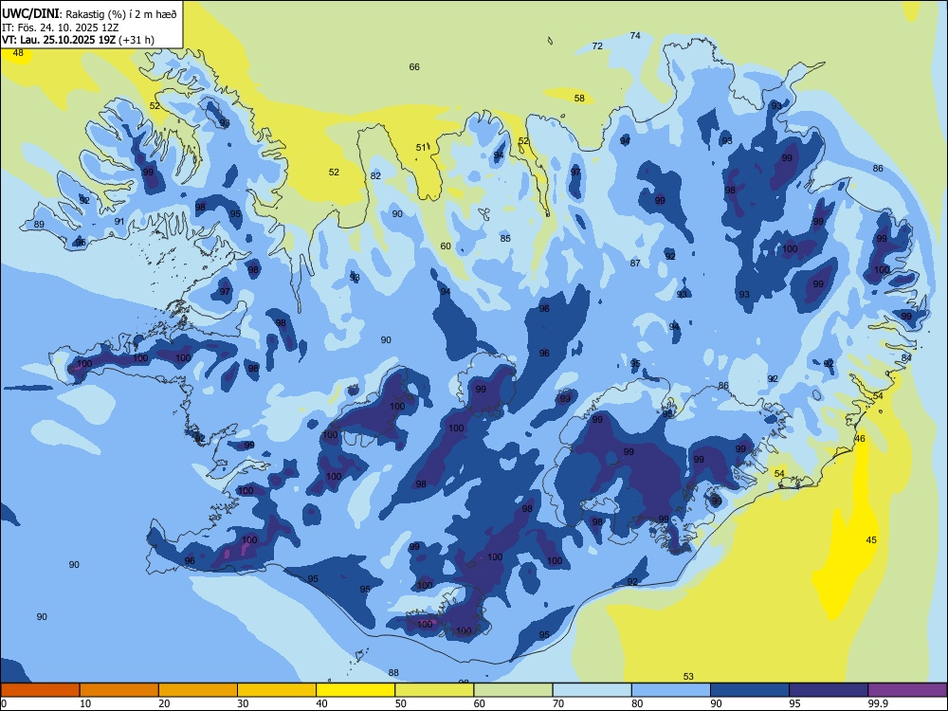The image size is (948, 711).
Task: Click the dark orange 0–10 legend swatch
Action: click(40, 690)
